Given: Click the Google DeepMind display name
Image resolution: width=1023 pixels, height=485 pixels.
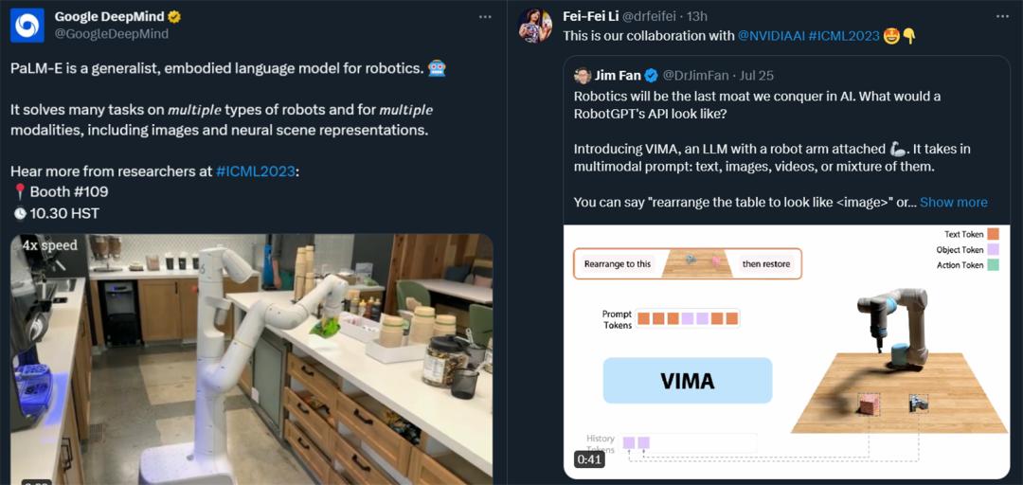Looking at the screenshot, I should click(x=109, y=16).
